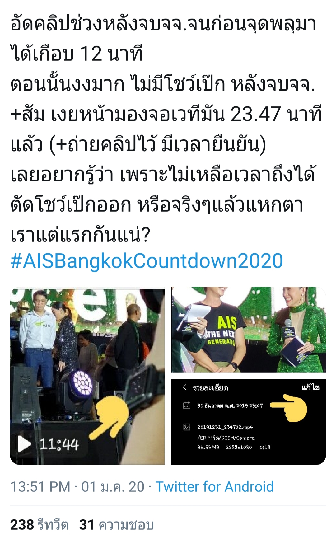View the 31 likes list
This screenshot has height=539, width=336.
117,525
